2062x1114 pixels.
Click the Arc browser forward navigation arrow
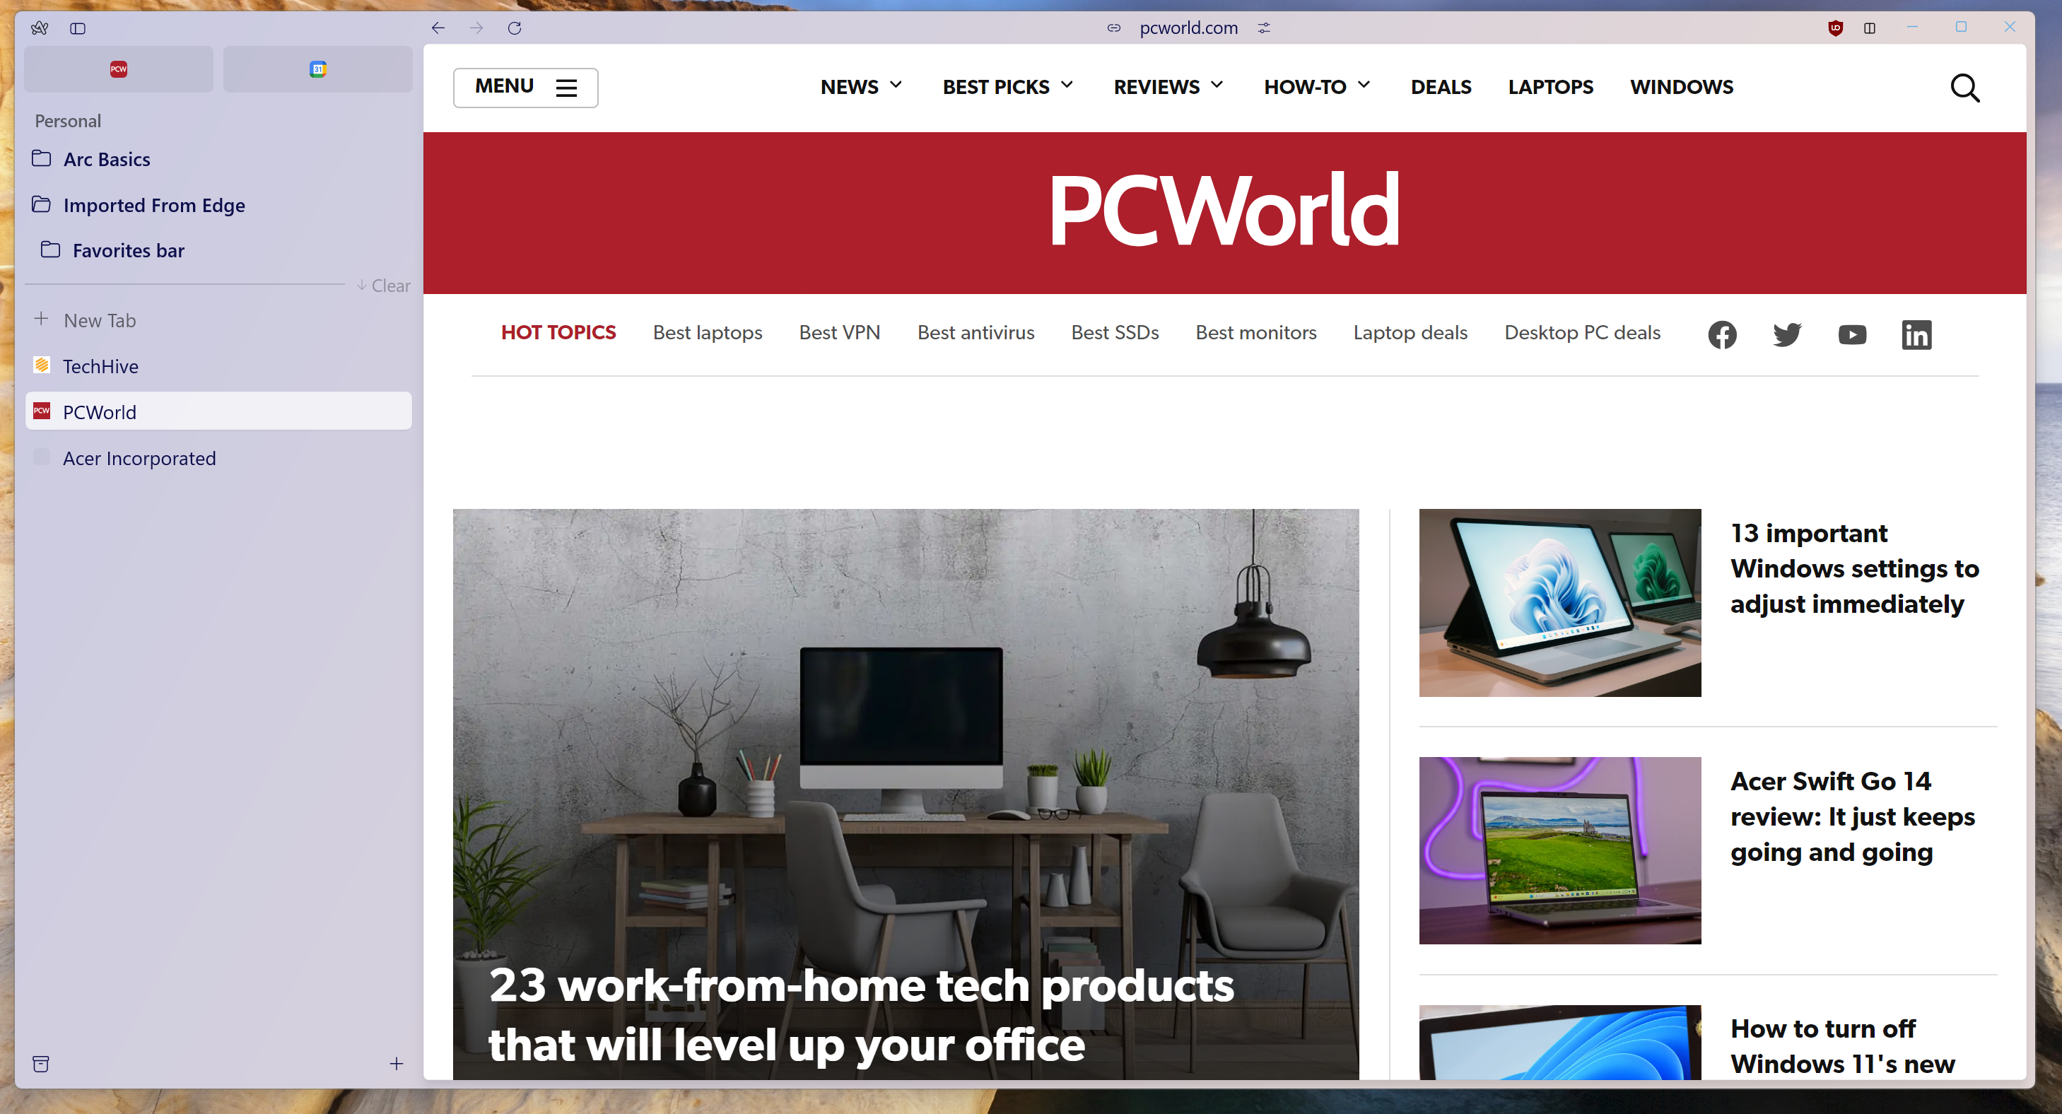pos(477,26)
